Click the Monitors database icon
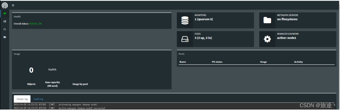340x111 pixels. (x=185, y=20)
